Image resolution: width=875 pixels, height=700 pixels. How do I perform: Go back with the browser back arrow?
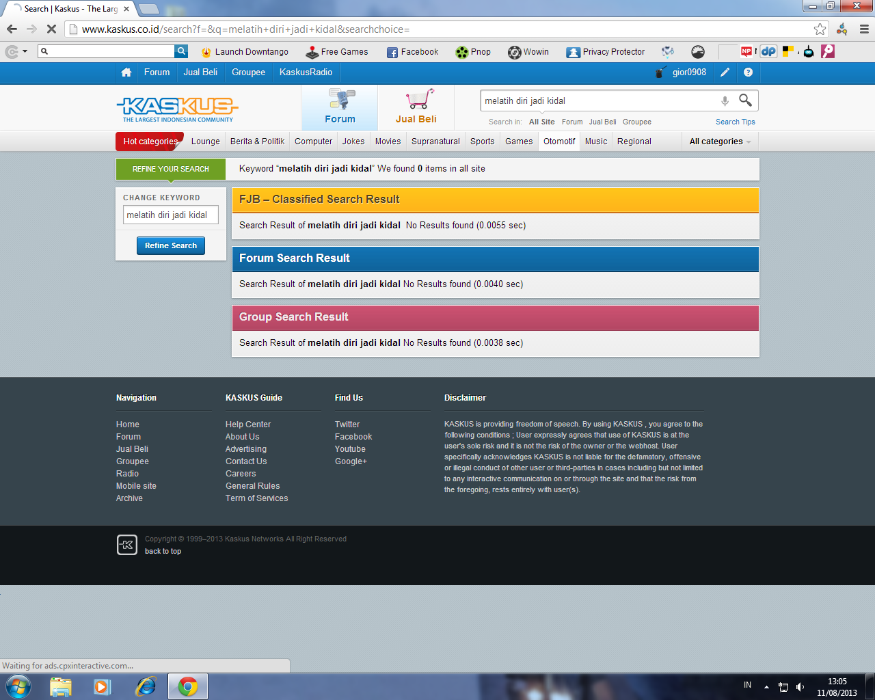(x=12, y=29)
